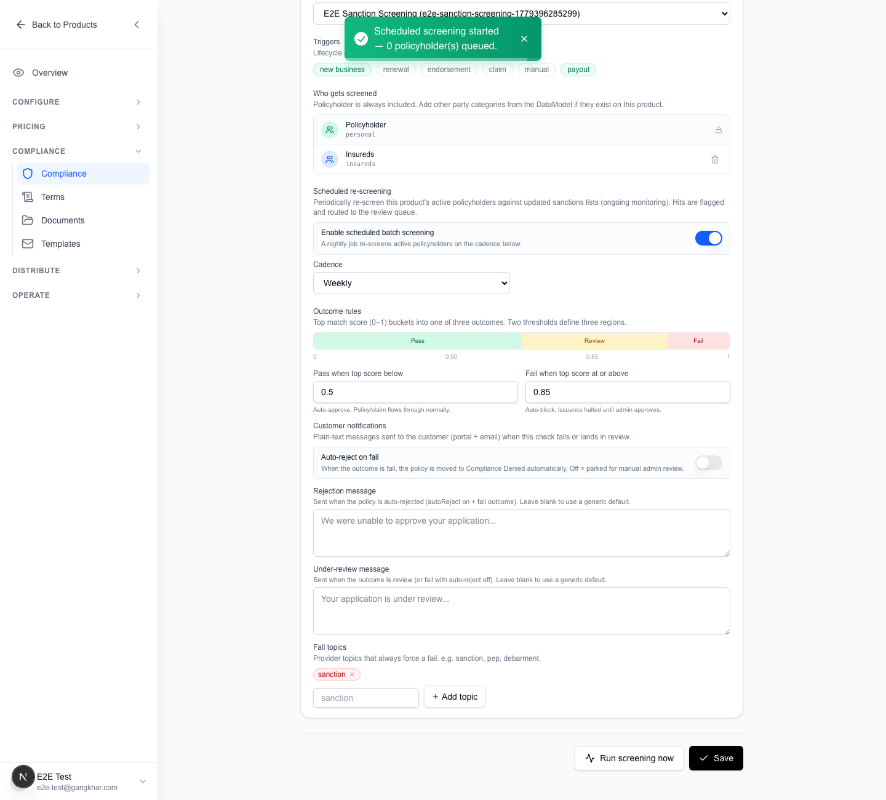886x800 pixels.
Task: Click the Policyholder people icon
Action: (x=330, y=130)
